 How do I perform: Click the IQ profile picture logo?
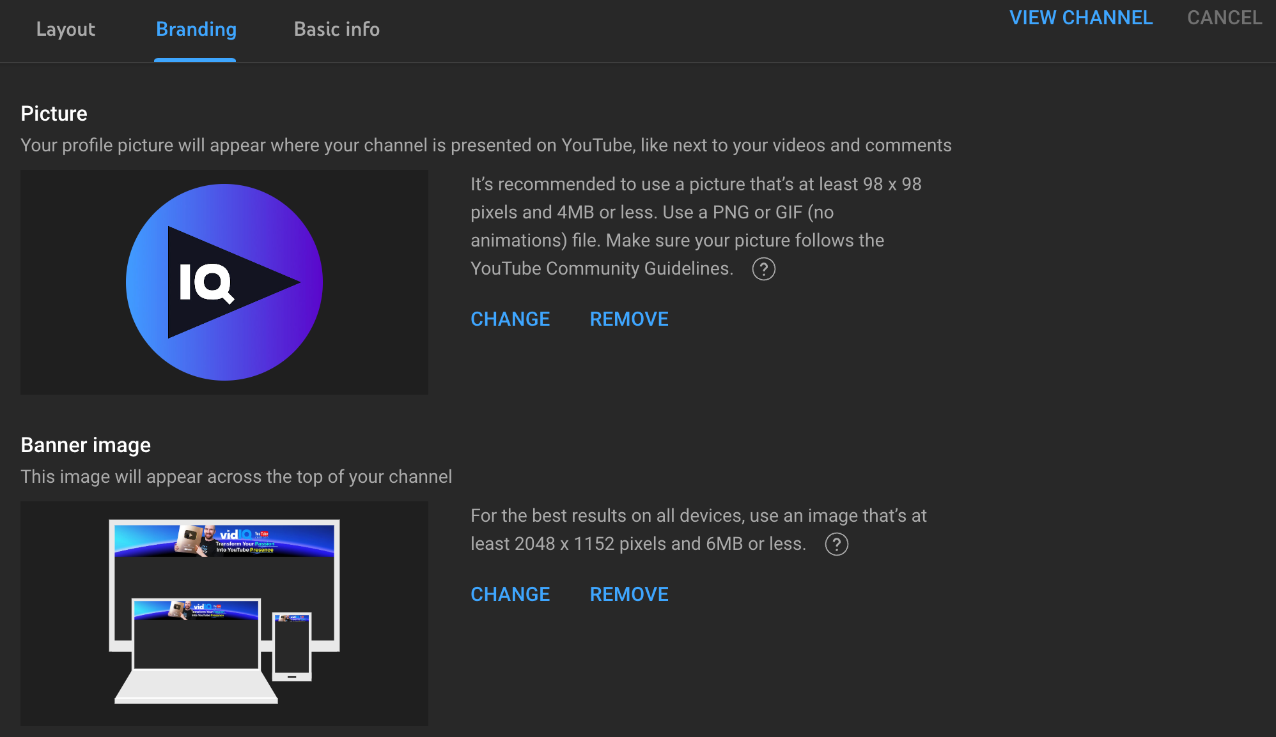[x=224, y=282]
